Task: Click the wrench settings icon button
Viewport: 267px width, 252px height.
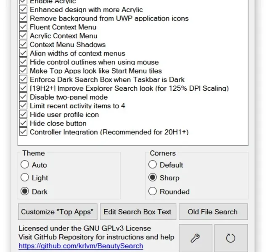Action: tap(195, 238)
